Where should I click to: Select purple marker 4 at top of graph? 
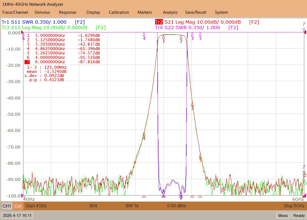click(x=144, y=35)
